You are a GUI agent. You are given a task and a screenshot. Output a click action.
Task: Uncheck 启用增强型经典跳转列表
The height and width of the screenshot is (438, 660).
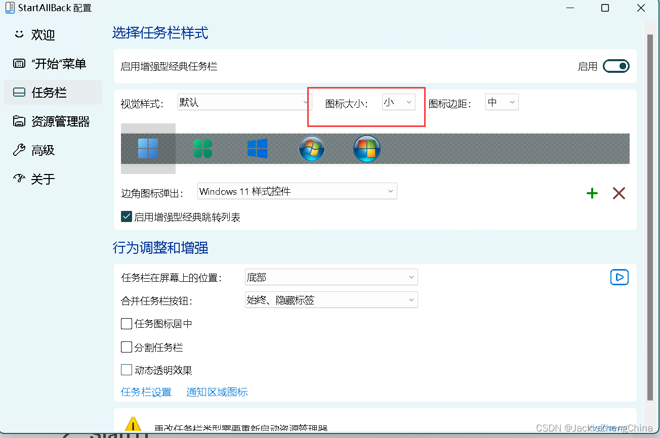[x=126, y=216]
